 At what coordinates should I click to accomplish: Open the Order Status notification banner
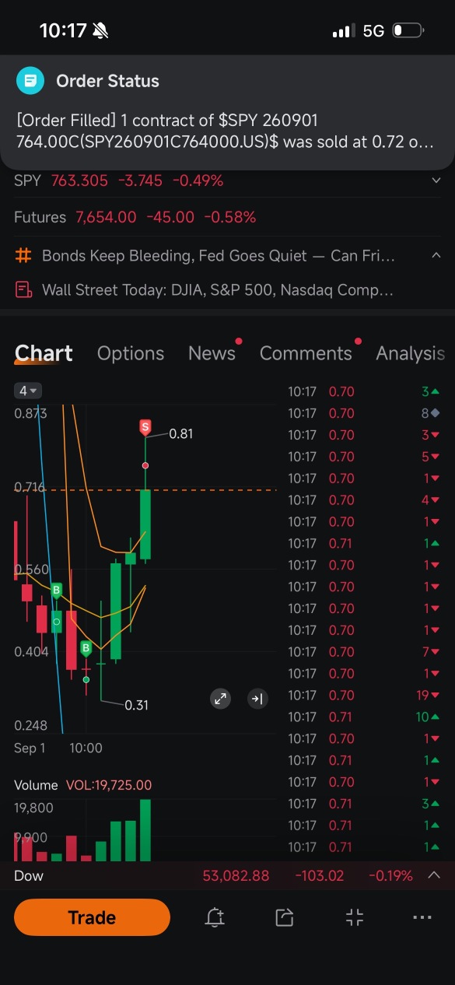coord(227,113)
